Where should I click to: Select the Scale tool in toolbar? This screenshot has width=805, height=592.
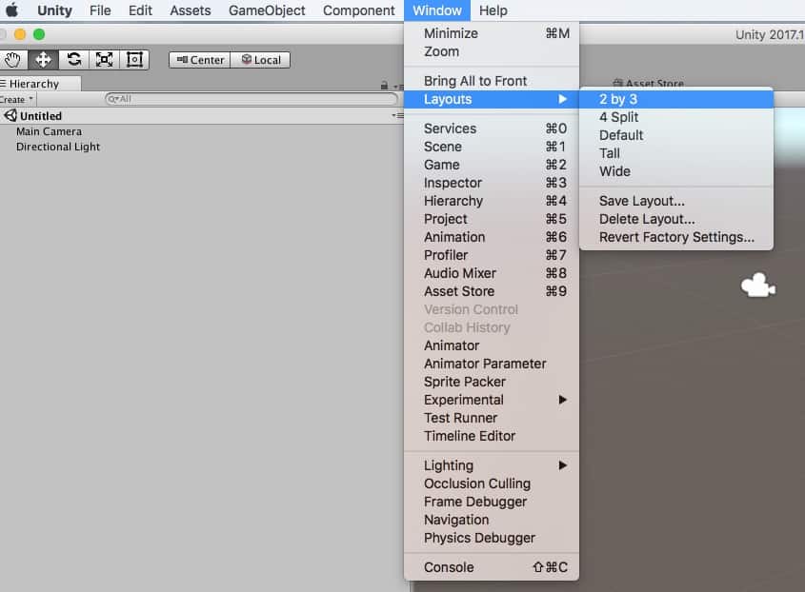point(104,60)
